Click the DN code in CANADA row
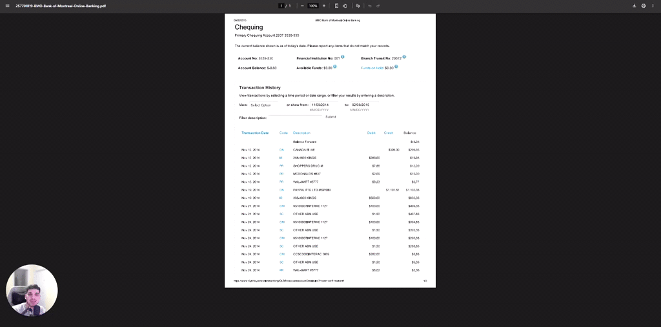Image resolution: width=661 pixels, height=327 pixels. pos(281,150)
